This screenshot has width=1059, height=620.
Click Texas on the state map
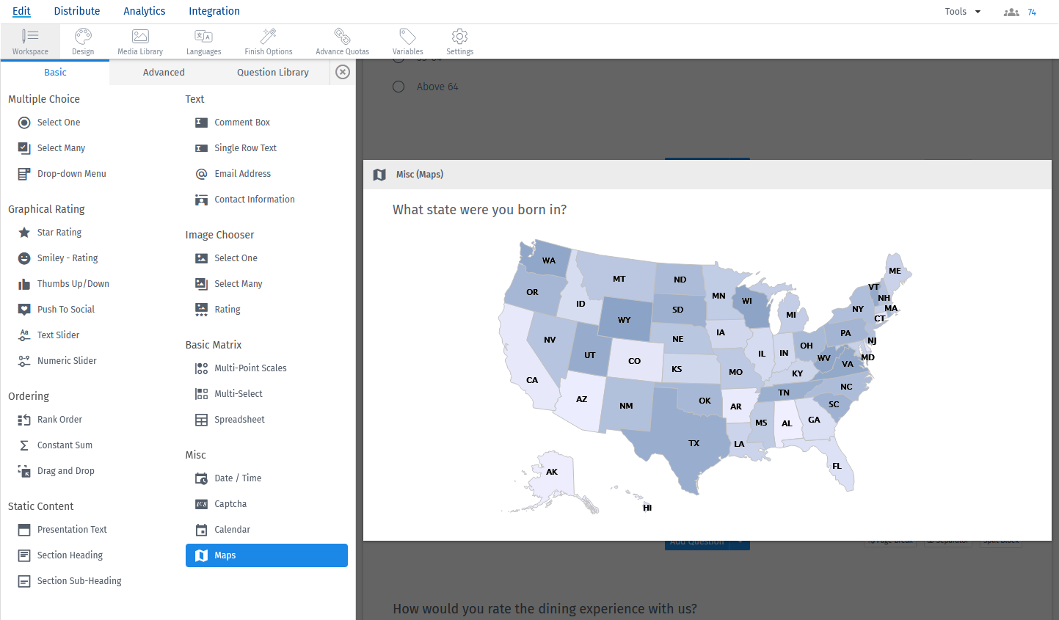pyautogui.click(x=693, y=442)
